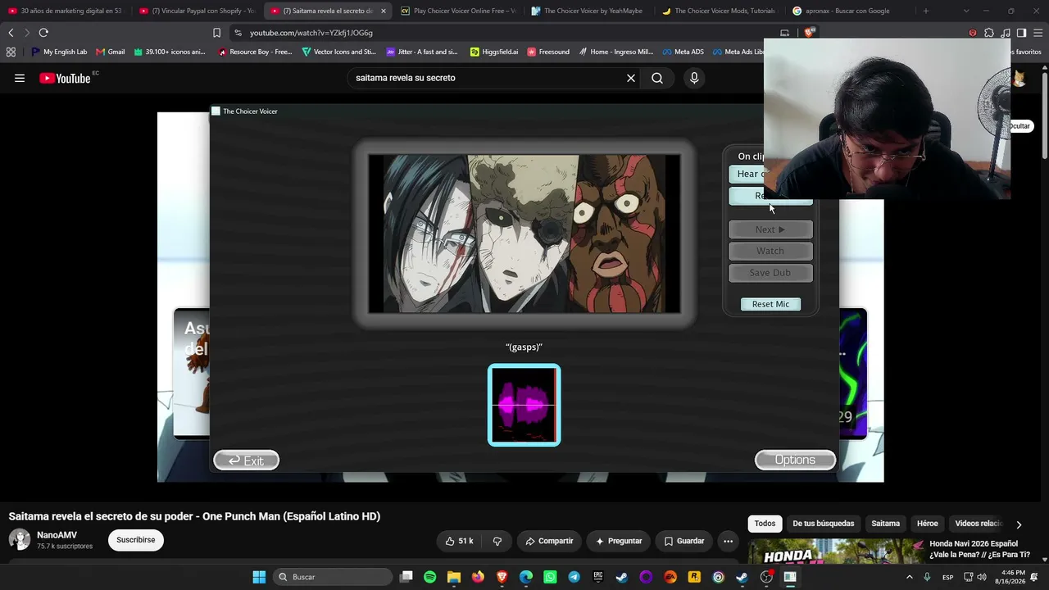The image size is (1049, 590).
Task: Open Options in The Choicer Voicer
Action: point(795,460)
